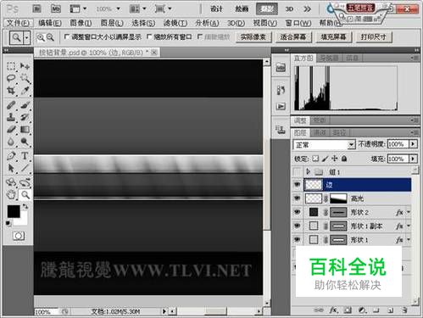
Task: Switch to the 设计 workspace
Action: [x=216, y=9]
